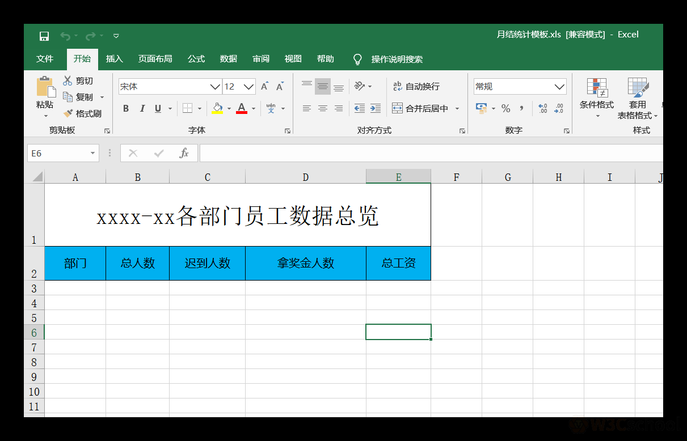Viewport: 687px width, 441px height.
Task: Expand the 复制 dropdown arrow
Action: click(102, 97)
